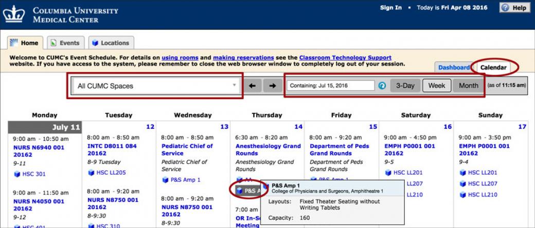Open the All CUMC Spaces dropdown
Viewport: 535px width, 228px height.
coord(156,86)
